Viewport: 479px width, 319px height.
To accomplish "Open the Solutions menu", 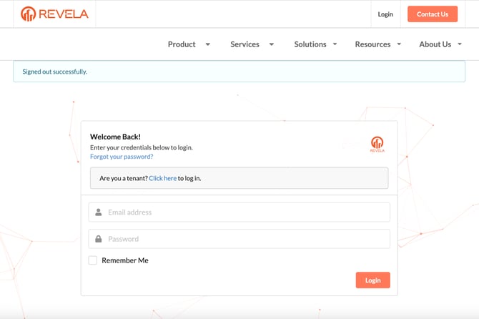I will [x=310, y=44].
